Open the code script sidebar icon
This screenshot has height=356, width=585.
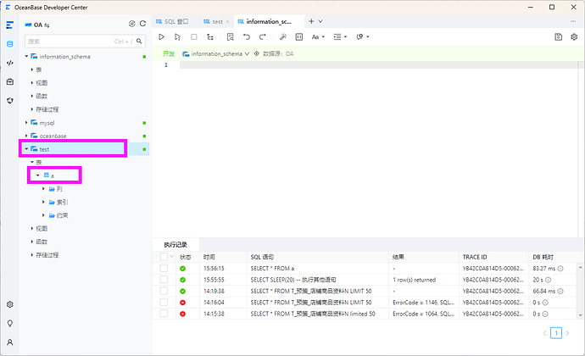pos(10,63)
